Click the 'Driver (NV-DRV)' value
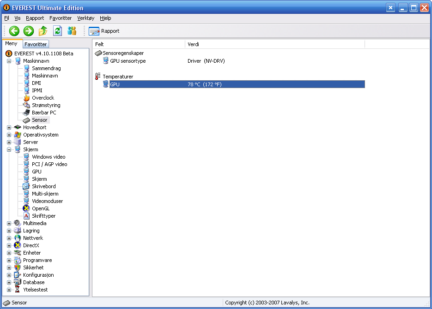432x309 pixels. click(206, 61)
